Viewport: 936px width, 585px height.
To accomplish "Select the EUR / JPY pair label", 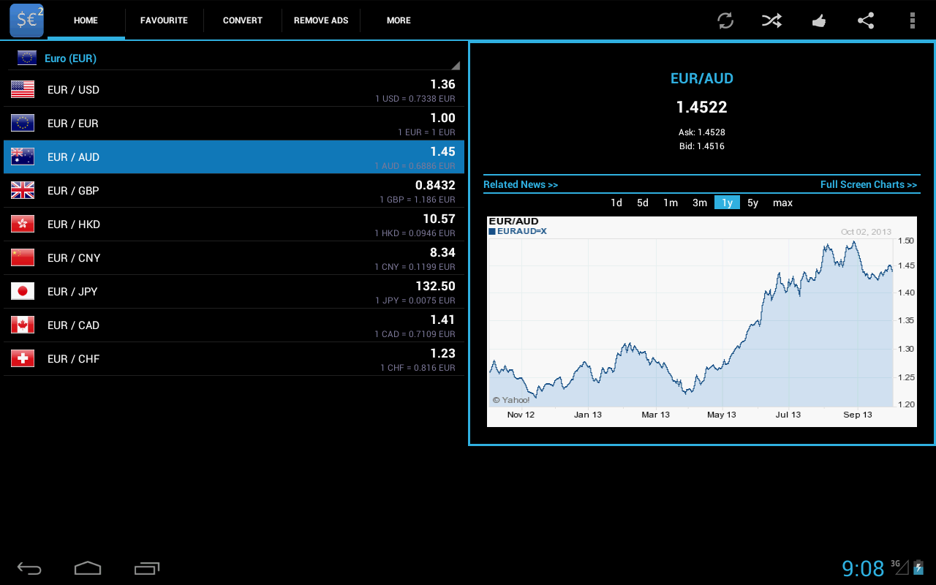I will (72, 292).
